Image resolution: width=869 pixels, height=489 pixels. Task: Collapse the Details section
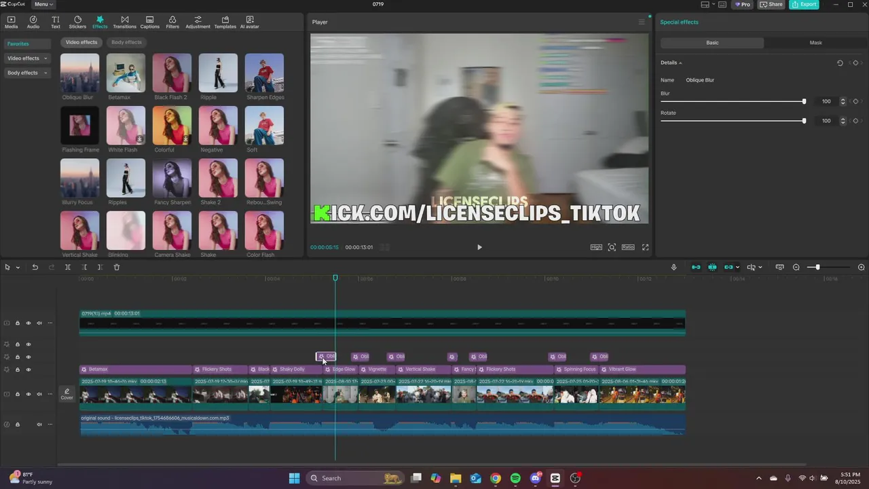680,62
